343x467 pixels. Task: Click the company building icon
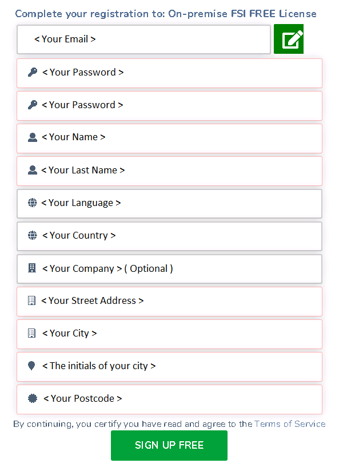pos(32,268)
